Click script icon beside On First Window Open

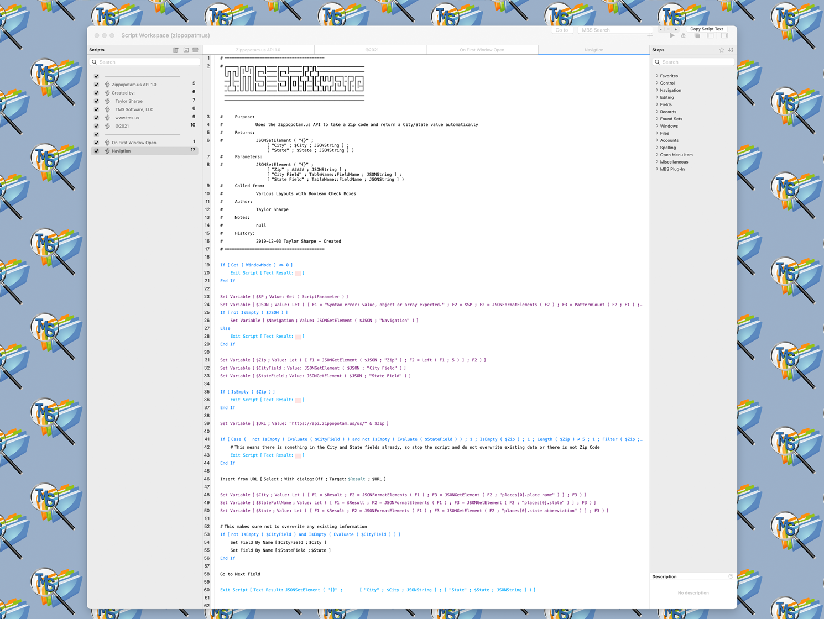(107, 143)
